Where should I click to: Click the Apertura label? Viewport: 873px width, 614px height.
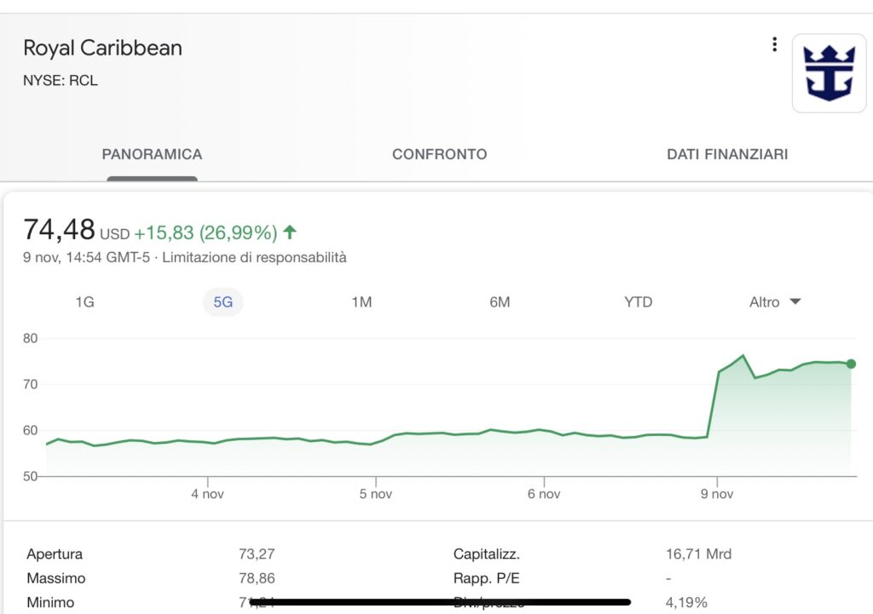pyautogui.click(x=55, y=554)
